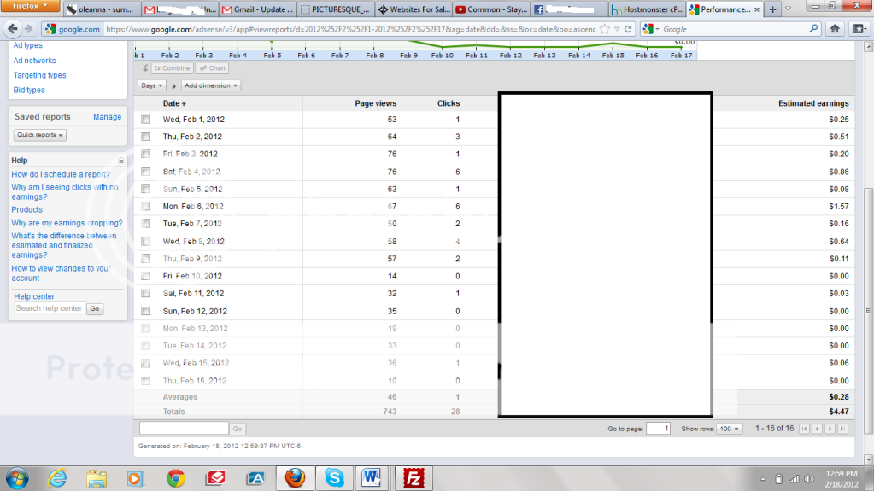Click the Google search box
Image resolution: width=874 pixels, height=491 pixels.
pos(736,29)
